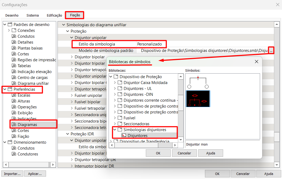Click the ellipsis browse button for Modelo de simbologia
Viewport: 282px width, 179px height.
point(271,51)
